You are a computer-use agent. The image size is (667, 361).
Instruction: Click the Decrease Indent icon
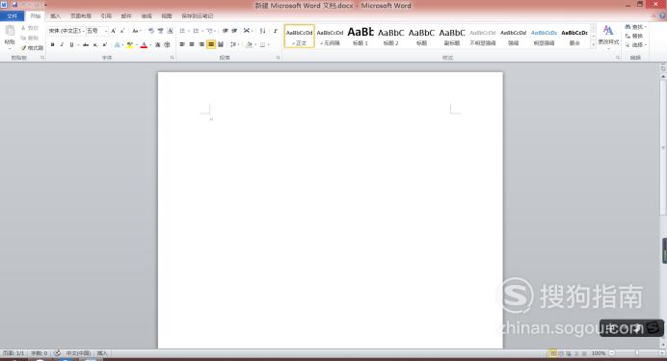(225, 31)
